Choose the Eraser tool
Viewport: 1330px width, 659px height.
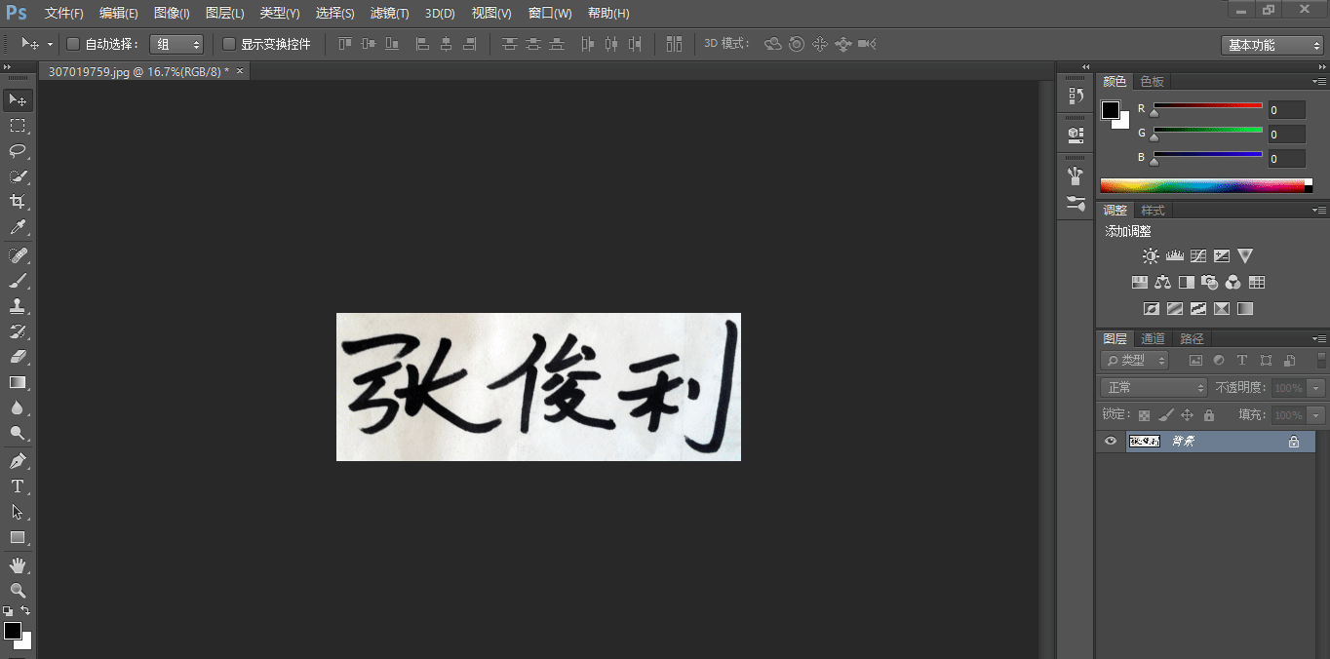pyautogui.click(x=18, y=357)
